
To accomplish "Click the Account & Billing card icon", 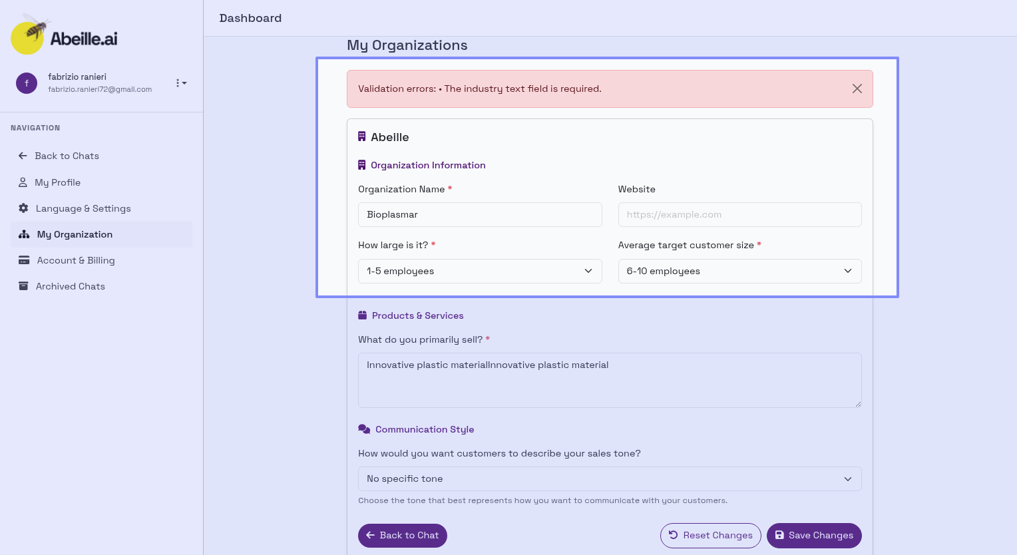I will pos(24,260).
